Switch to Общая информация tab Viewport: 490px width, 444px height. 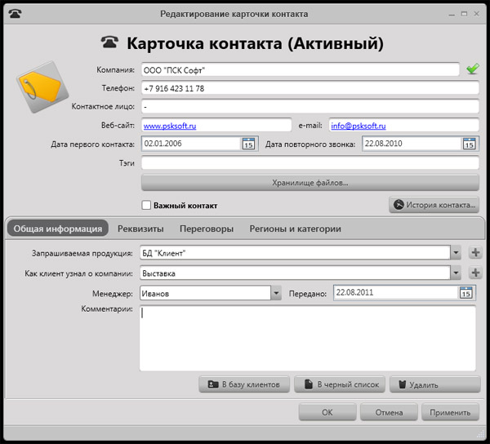58,229
